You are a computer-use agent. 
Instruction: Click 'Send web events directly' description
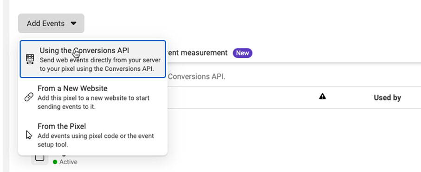[100, 64]
